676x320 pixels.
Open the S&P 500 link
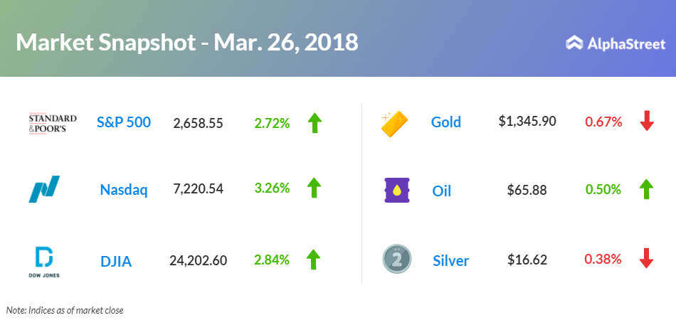click(x=124, y=122)
